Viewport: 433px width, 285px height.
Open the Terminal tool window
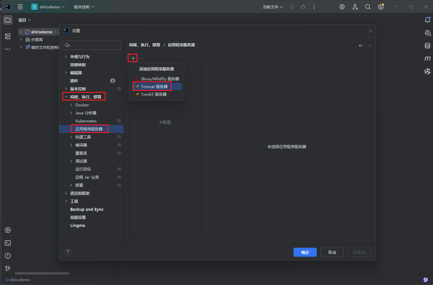tap(8, 243)
